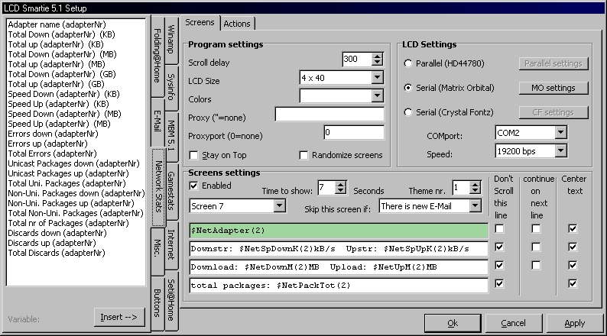Toggle Center text for Downstr line
Viewport: 607px width, 336px height.
[x=573, y=247]
